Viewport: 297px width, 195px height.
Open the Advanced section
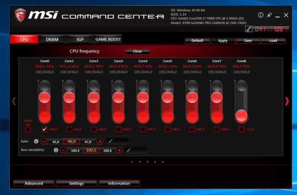(x=34, y=183)
